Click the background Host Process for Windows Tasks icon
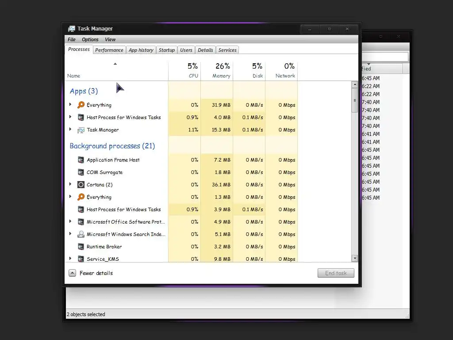453x340 pixels. pyautogui.click(x=81, y=209)
